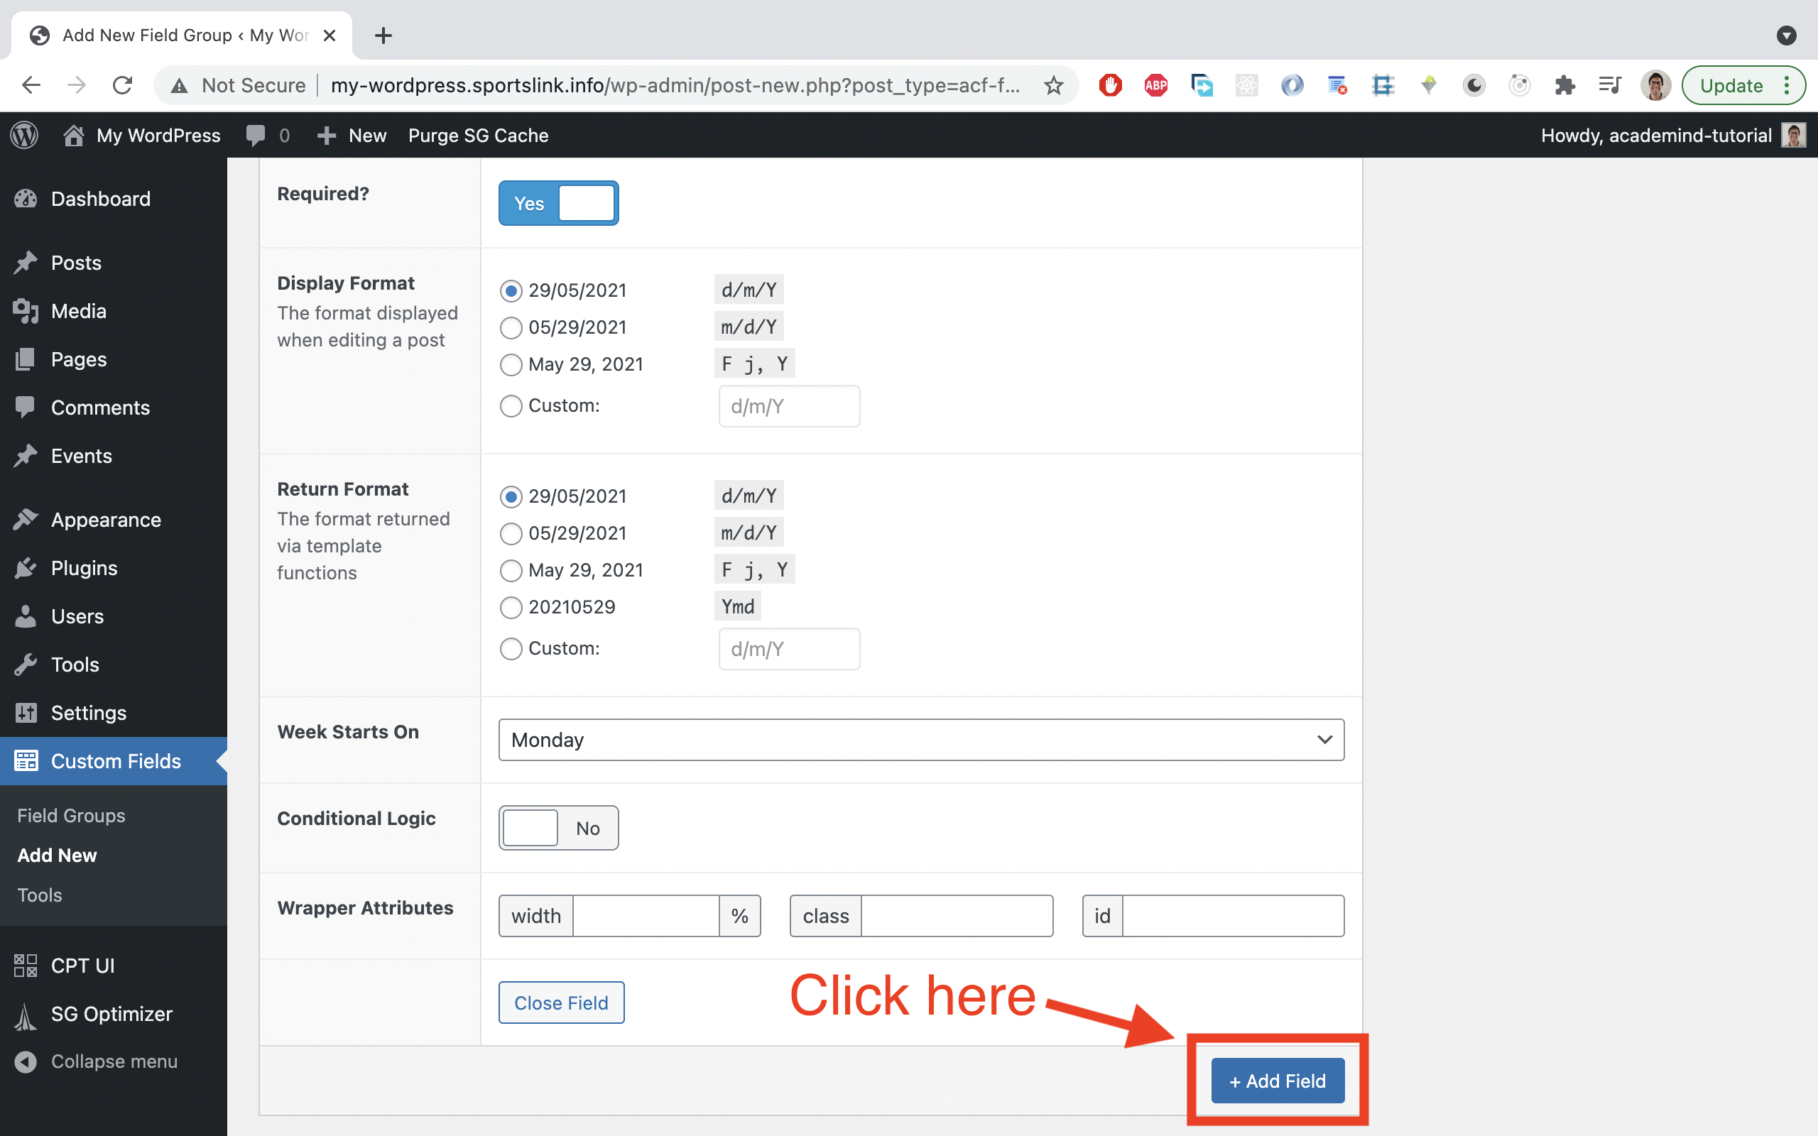Open the Media library from the sidebar
1818x1136 pixels.
tap(78, 310)
